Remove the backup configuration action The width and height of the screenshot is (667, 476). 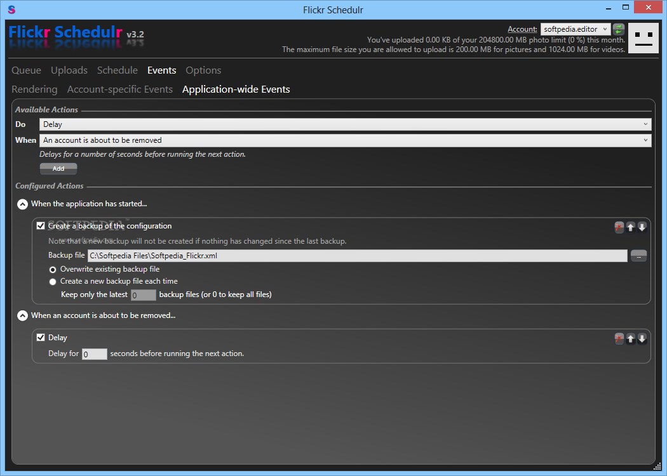[x=619, y=227]
